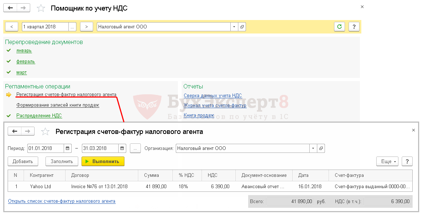Screen dimensions: 421x214
Task: Run the Выполнить button
Action: coord(103,161)
